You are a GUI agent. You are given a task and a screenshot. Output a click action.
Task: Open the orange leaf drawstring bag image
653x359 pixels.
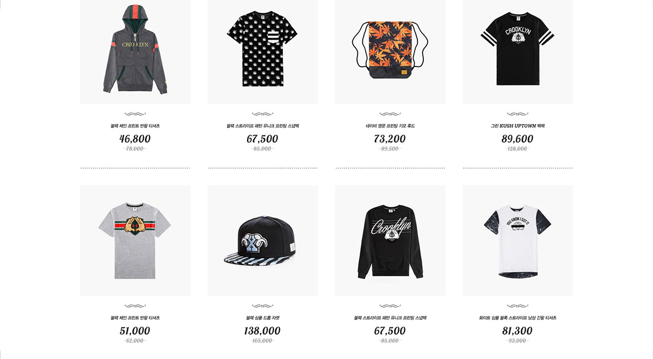coord(390,52)
